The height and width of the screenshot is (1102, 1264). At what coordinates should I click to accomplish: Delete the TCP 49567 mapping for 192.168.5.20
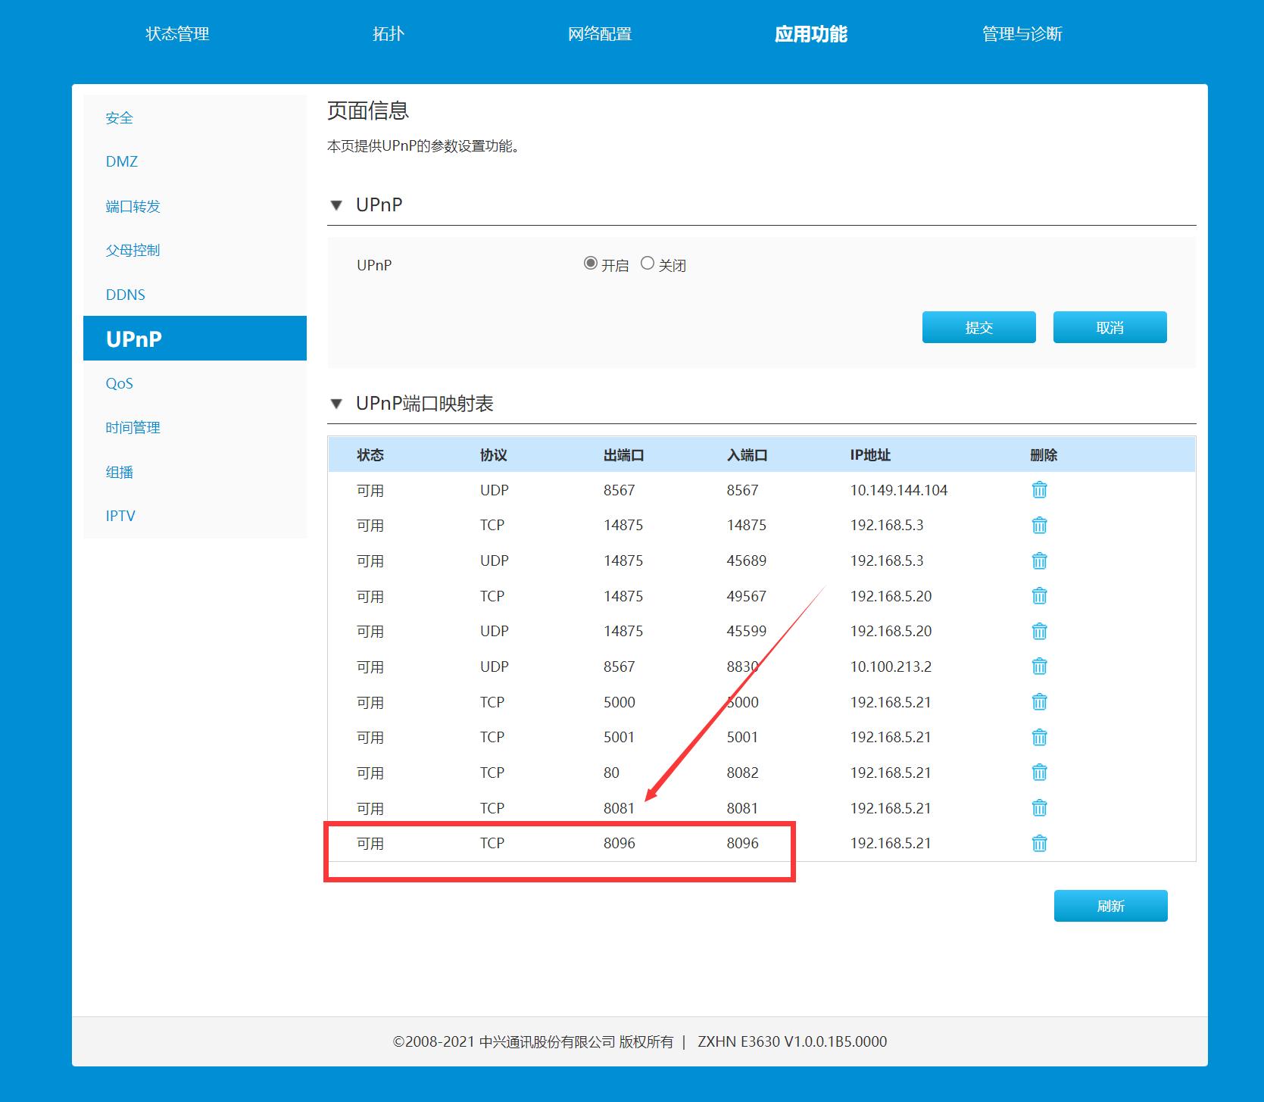1039,596
